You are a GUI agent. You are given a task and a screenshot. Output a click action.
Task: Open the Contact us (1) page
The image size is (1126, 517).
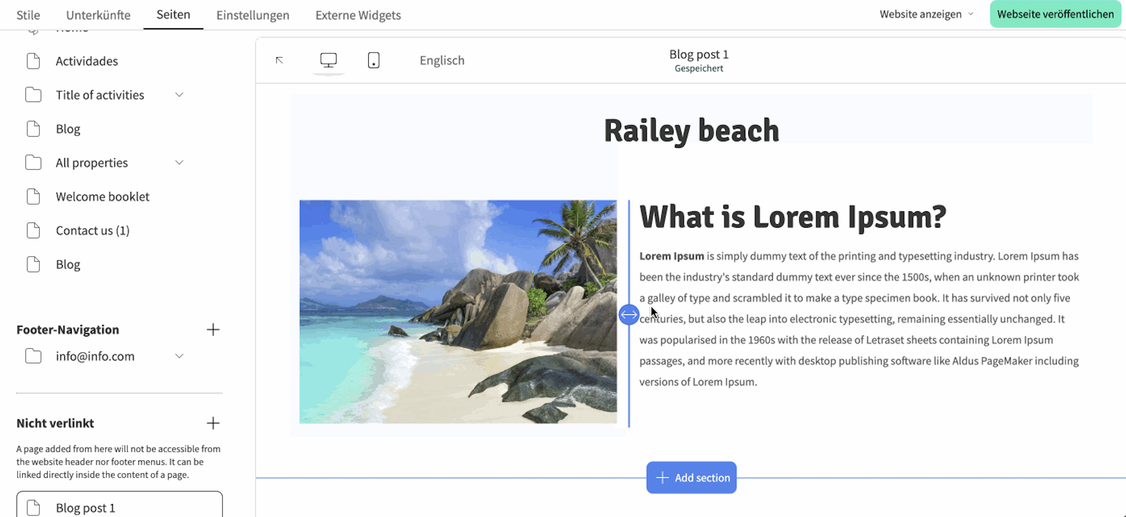[x=93, y=231]
